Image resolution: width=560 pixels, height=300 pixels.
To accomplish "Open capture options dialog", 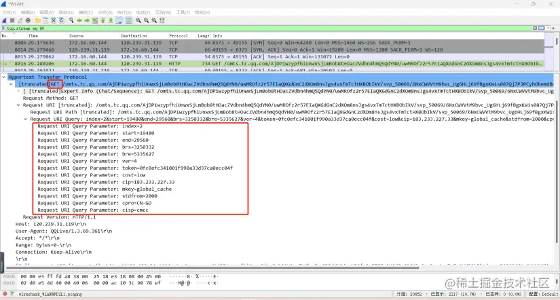I will (28, 20).
